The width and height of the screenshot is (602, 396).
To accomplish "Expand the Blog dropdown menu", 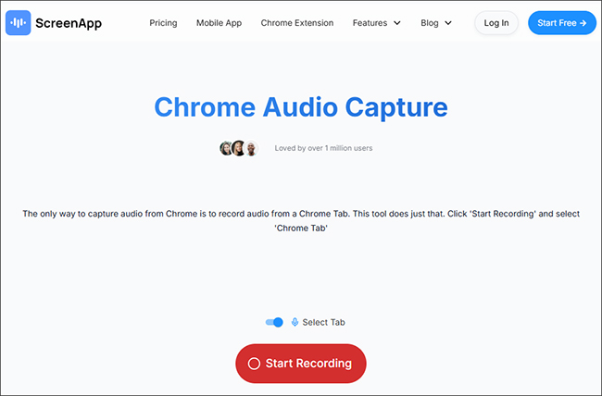I will (x=436, y=23).
